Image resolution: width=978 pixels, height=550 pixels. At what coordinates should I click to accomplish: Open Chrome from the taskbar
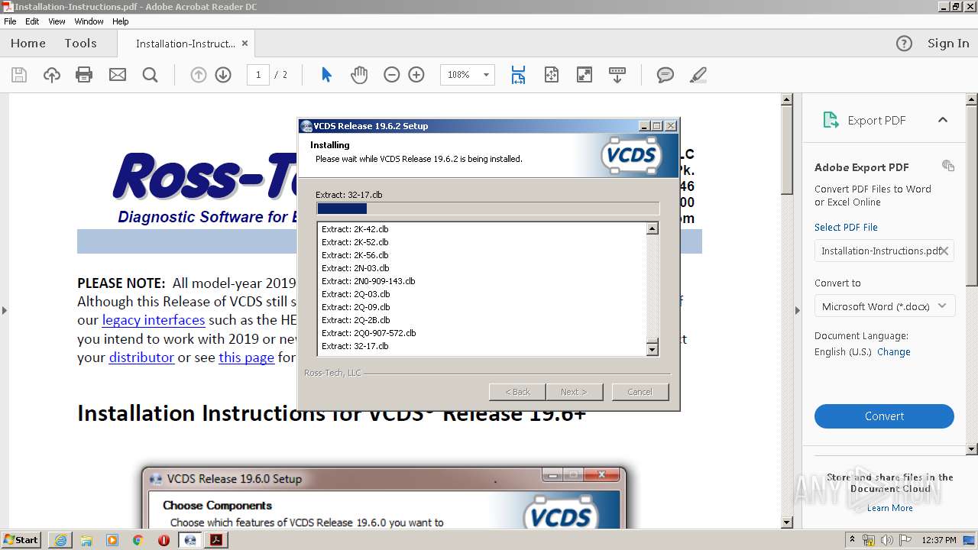click(x=138, y=540)
